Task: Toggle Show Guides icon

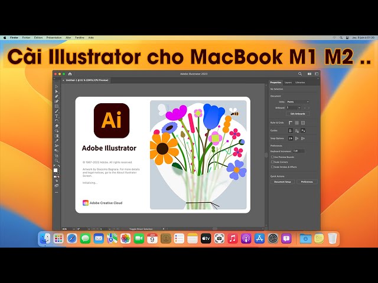Action: coord(291,131)
